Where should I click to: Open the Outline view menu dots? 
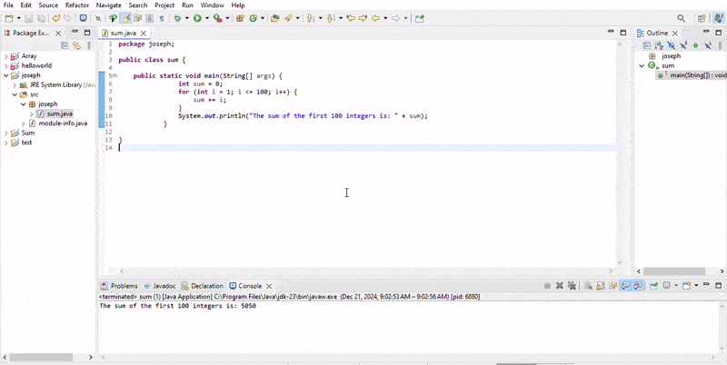point(720,45)
